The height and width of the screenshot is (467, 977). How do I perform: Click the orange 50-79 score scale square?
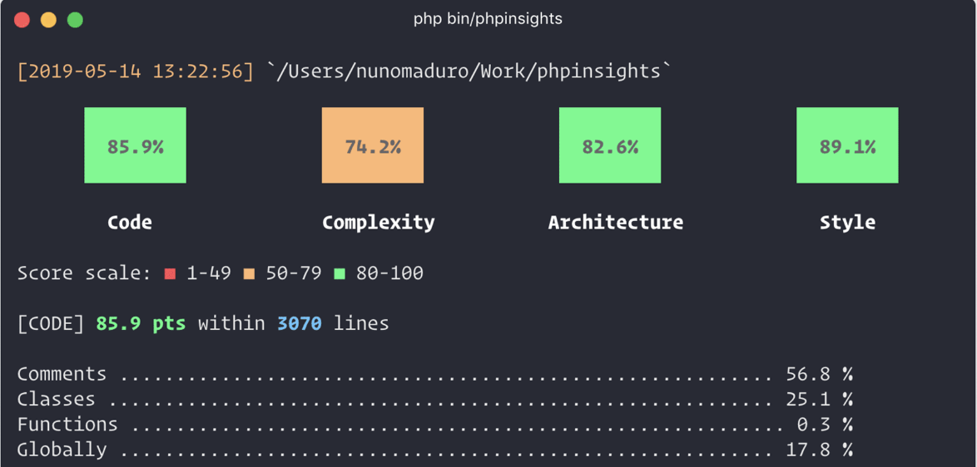click(249, 273)
